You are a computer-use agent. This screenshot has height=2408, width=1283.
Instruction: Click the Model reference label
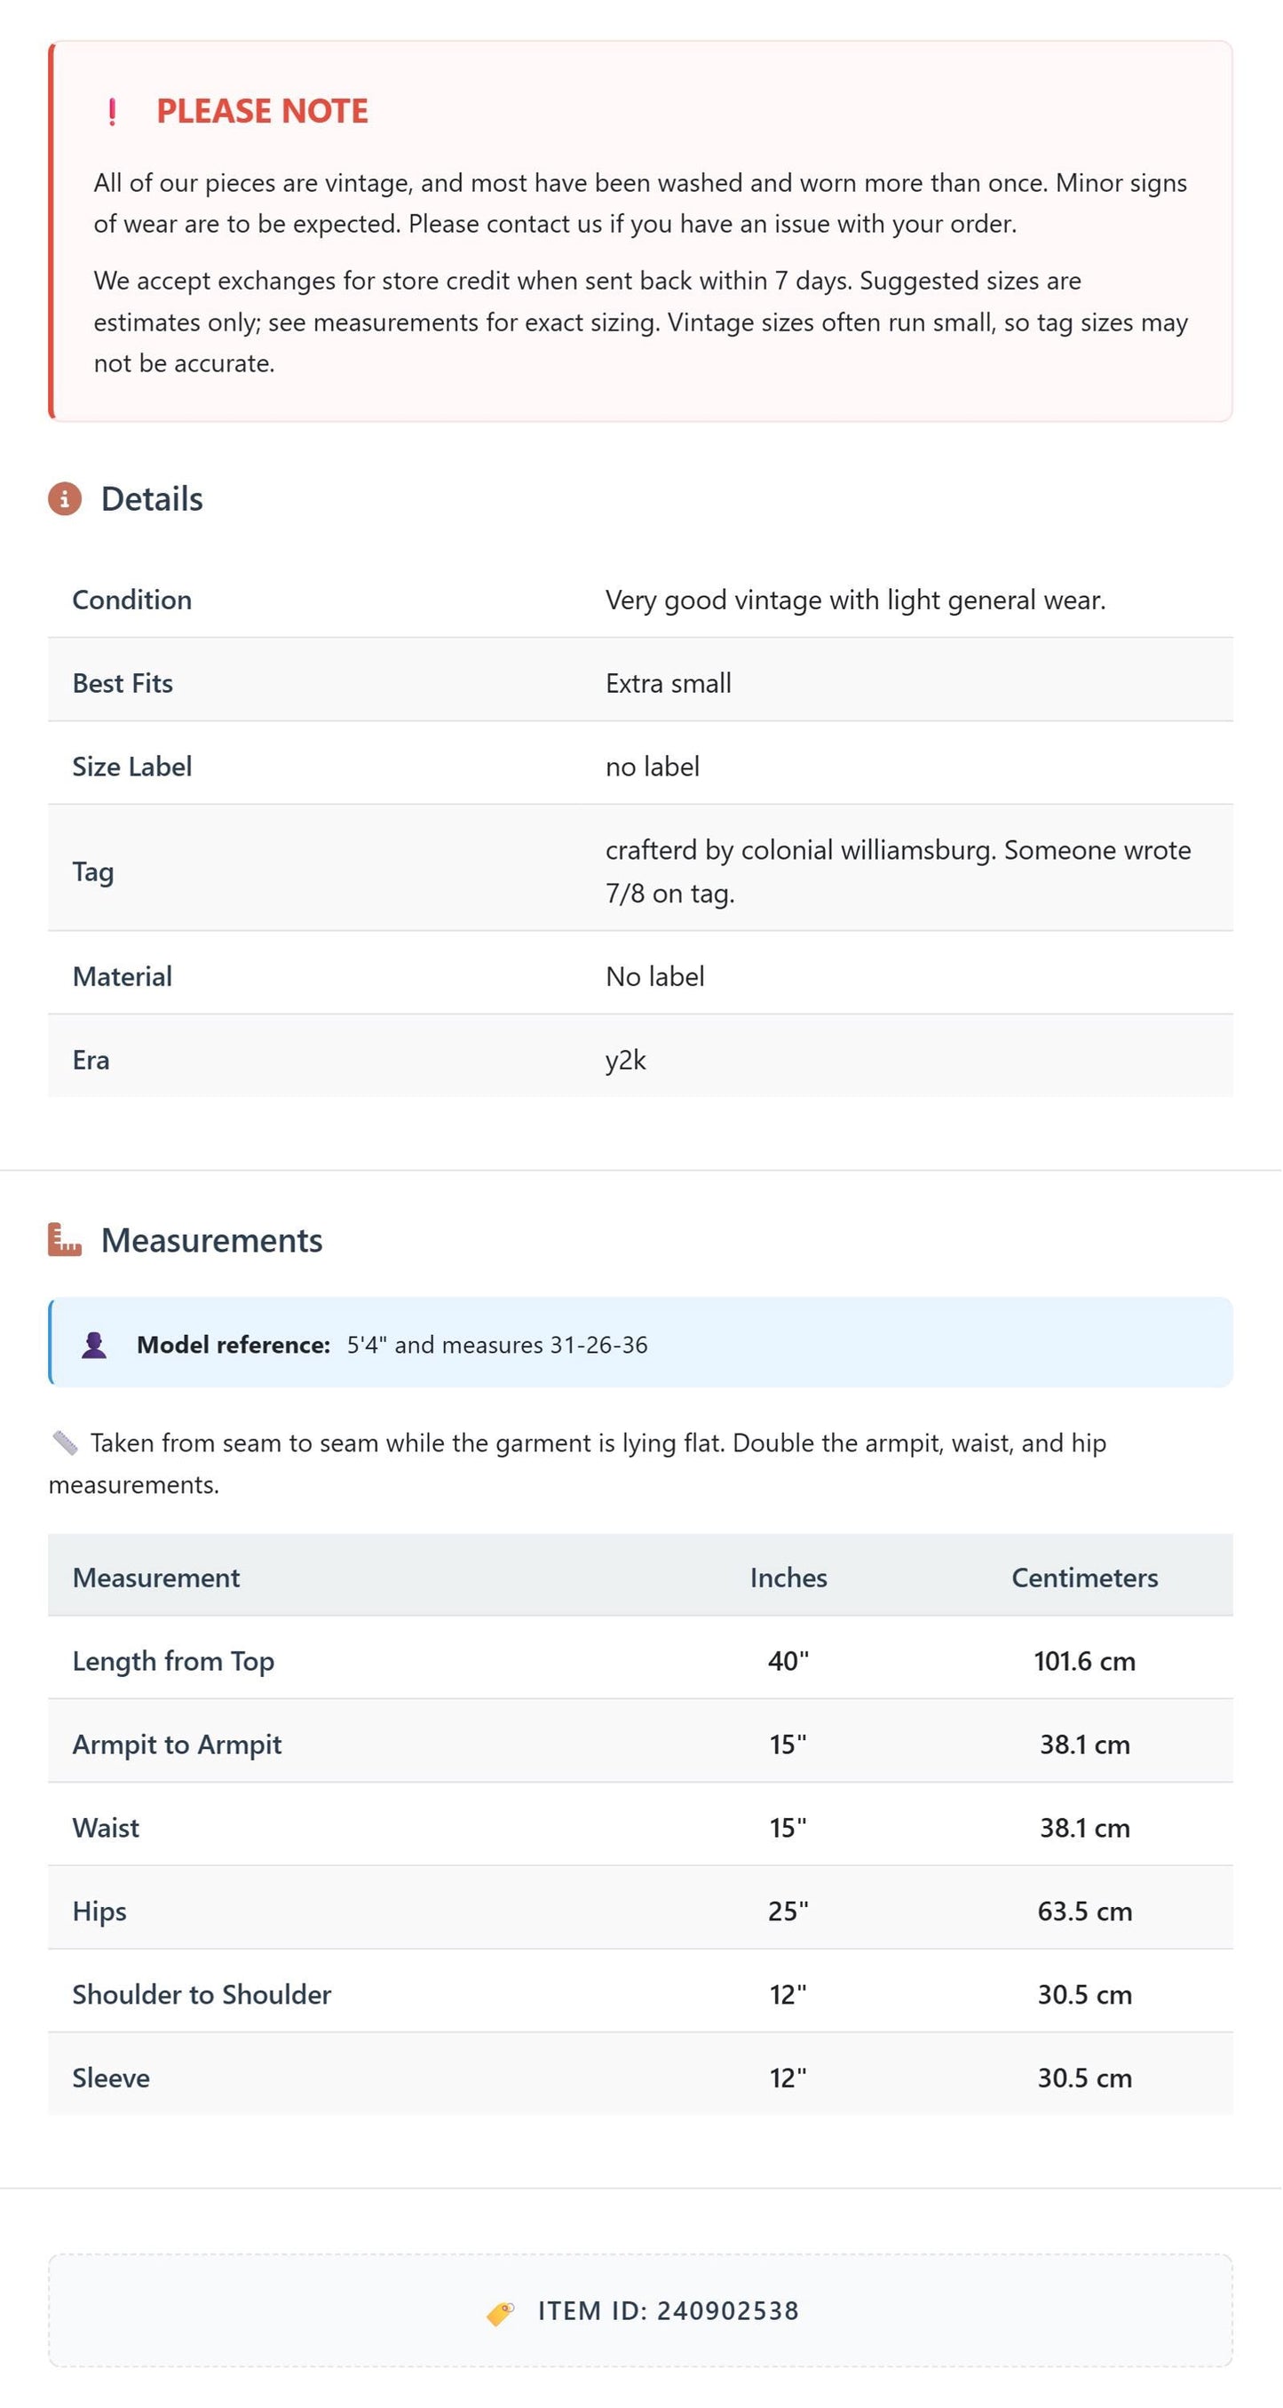234,1344
